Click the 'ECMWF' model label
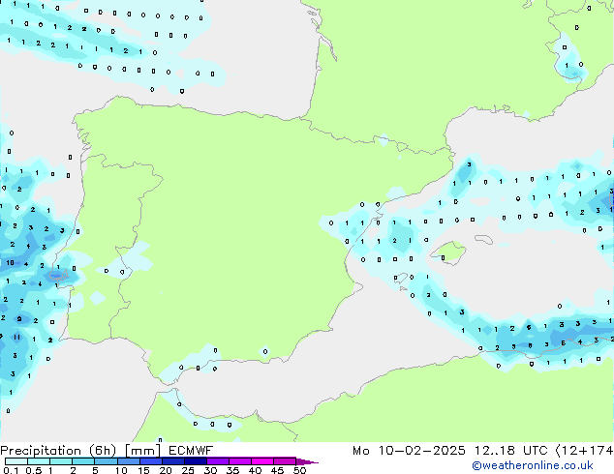The height and width of the screenshot is (474, 614). click(191, 451)
